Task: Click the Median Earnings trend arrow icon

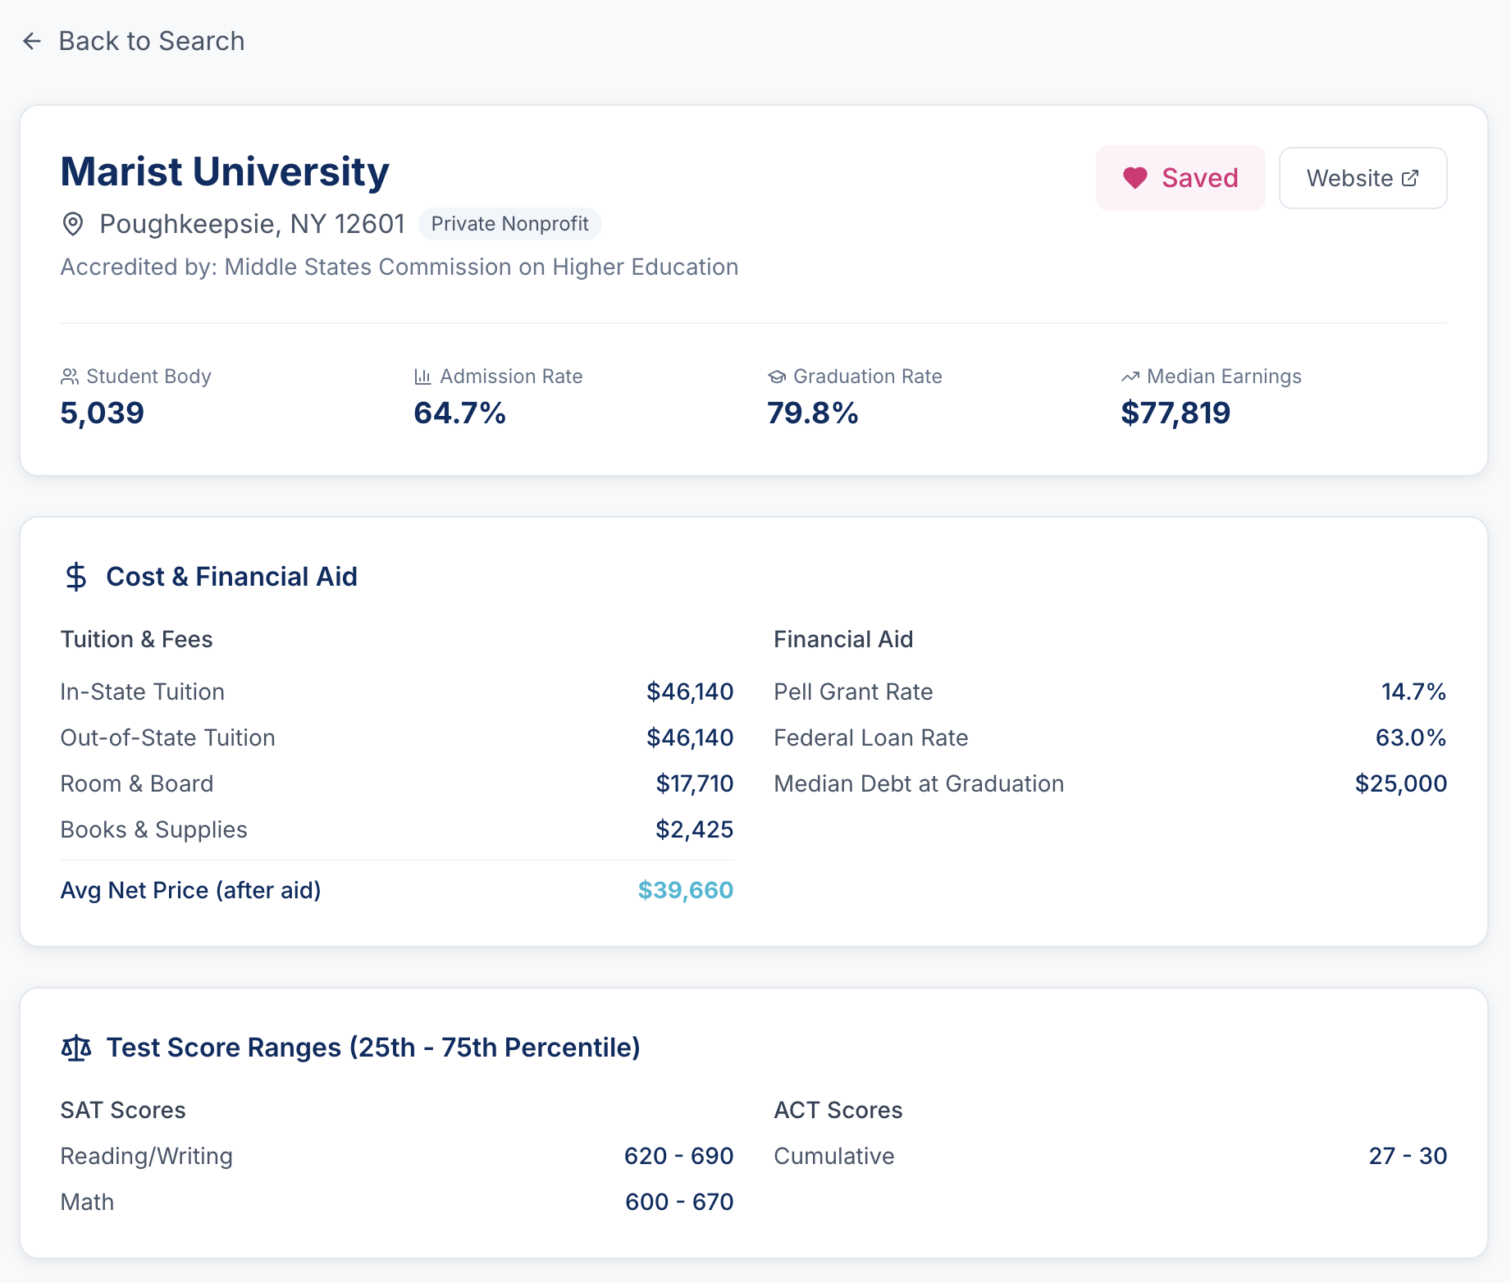Action: [x=1130, y=377]
